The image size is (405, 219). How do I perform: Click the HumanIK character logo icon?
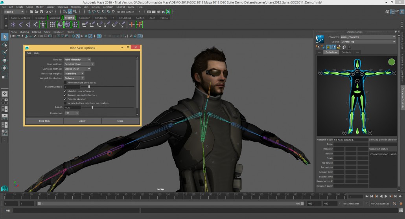(x=320, y=39)
